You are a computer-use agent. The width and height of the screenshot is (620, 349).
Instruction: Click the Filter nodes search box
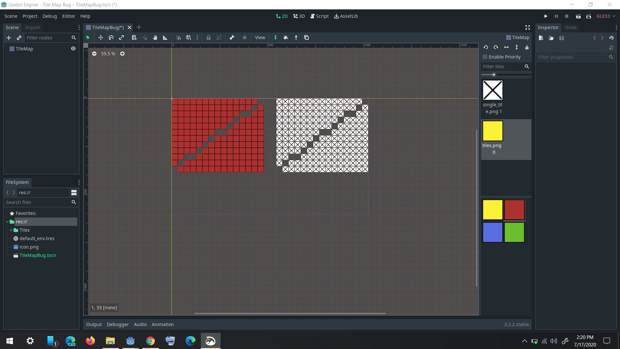51,38
